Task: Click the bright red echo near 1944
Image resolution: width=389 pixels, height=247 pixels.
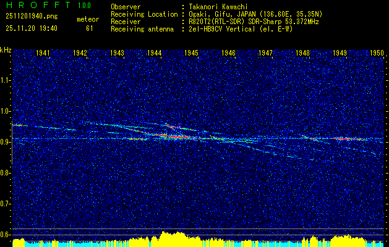Action: point(174,136)
